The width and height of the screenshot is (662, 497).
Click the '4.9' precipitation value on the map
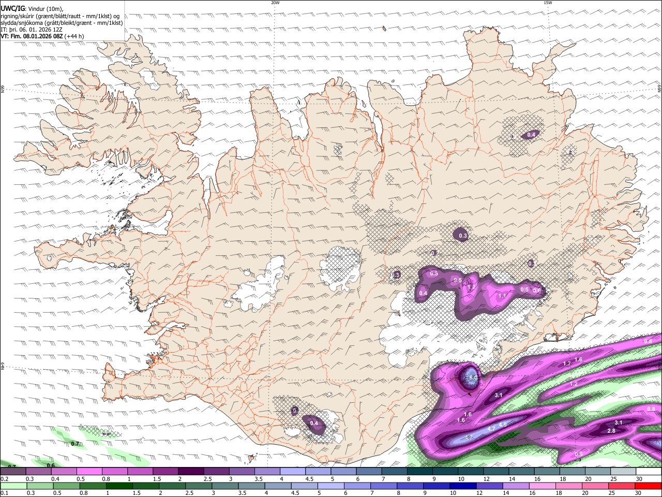(x=502, y=425)
